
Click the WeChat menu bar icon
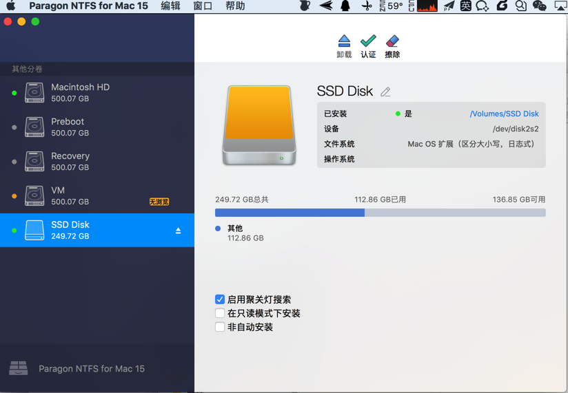(539, 6)
